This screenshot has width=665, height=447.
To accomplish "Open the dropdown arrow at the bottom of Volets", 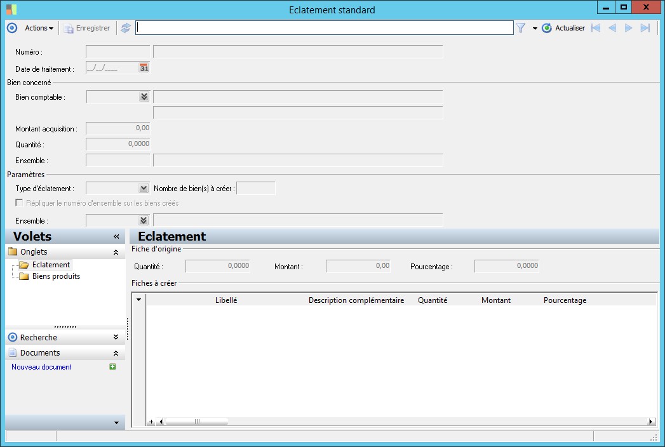I will click(x=117, y=422).
